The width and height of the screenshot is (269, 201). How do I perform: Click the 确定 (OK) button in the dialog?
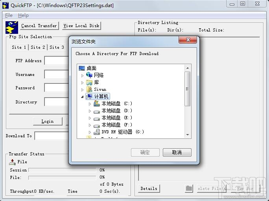coord(145,152)
